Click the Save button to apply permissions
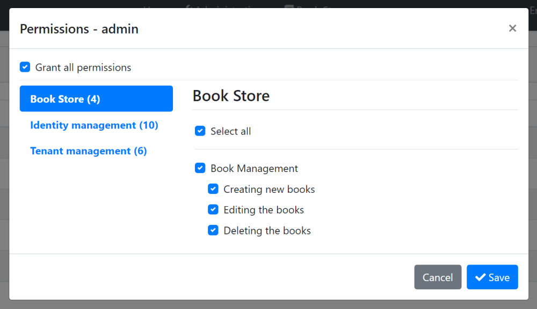The width and height of the screenshot is (537, 309). [492, 277]
